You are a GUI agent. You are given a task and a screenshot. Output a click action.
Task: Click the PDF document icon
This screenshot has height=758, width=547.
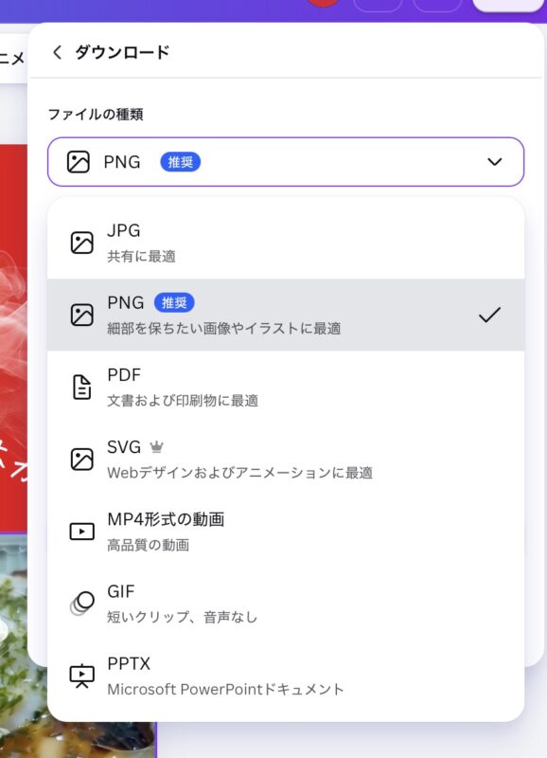click(x=82, y=387)
